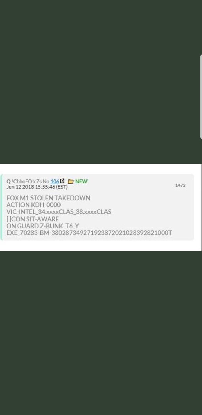The width and height of the screenshot is (202, 415).
Task: Click the ACTION KDH-0000 line
Action: point(34,205)
